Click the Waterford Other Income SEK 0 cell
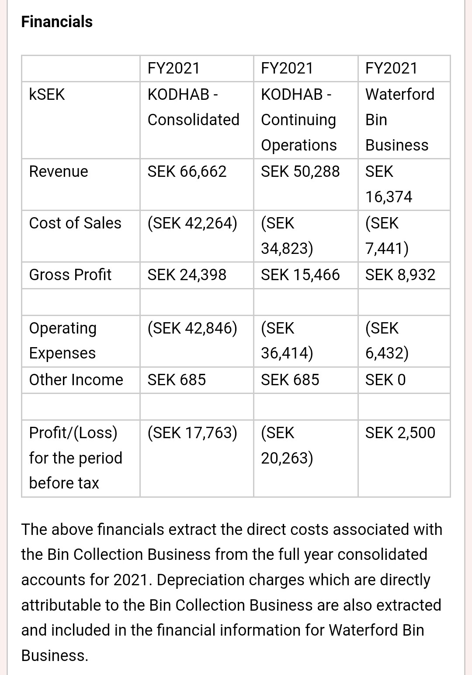The height and width of the screenshot is (675, 472). click(385, 380)
